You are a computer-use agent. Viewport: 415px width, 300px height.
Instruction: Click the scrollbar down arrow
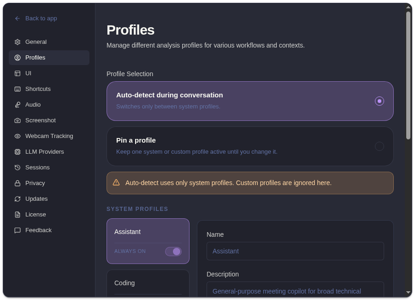click(x=409, y=292)
